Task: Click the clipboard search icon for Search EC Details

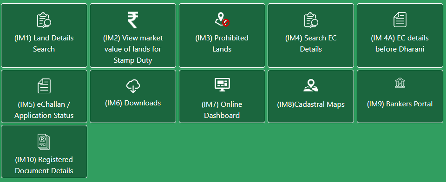Action: [311, 20]
